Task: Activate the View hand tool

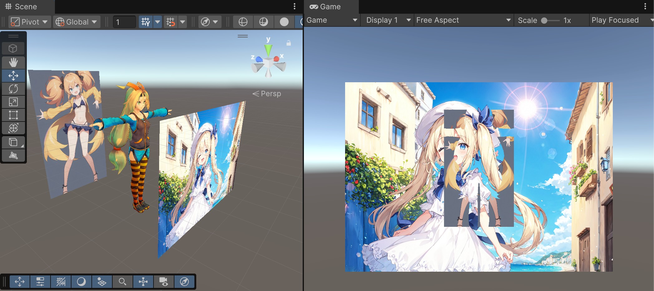Action: [x=13, y=62]
